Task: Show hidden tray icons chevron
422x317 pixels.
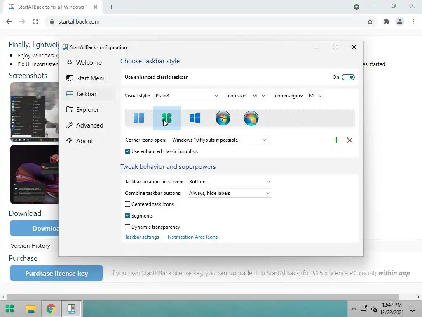Action: pos(354,309)
